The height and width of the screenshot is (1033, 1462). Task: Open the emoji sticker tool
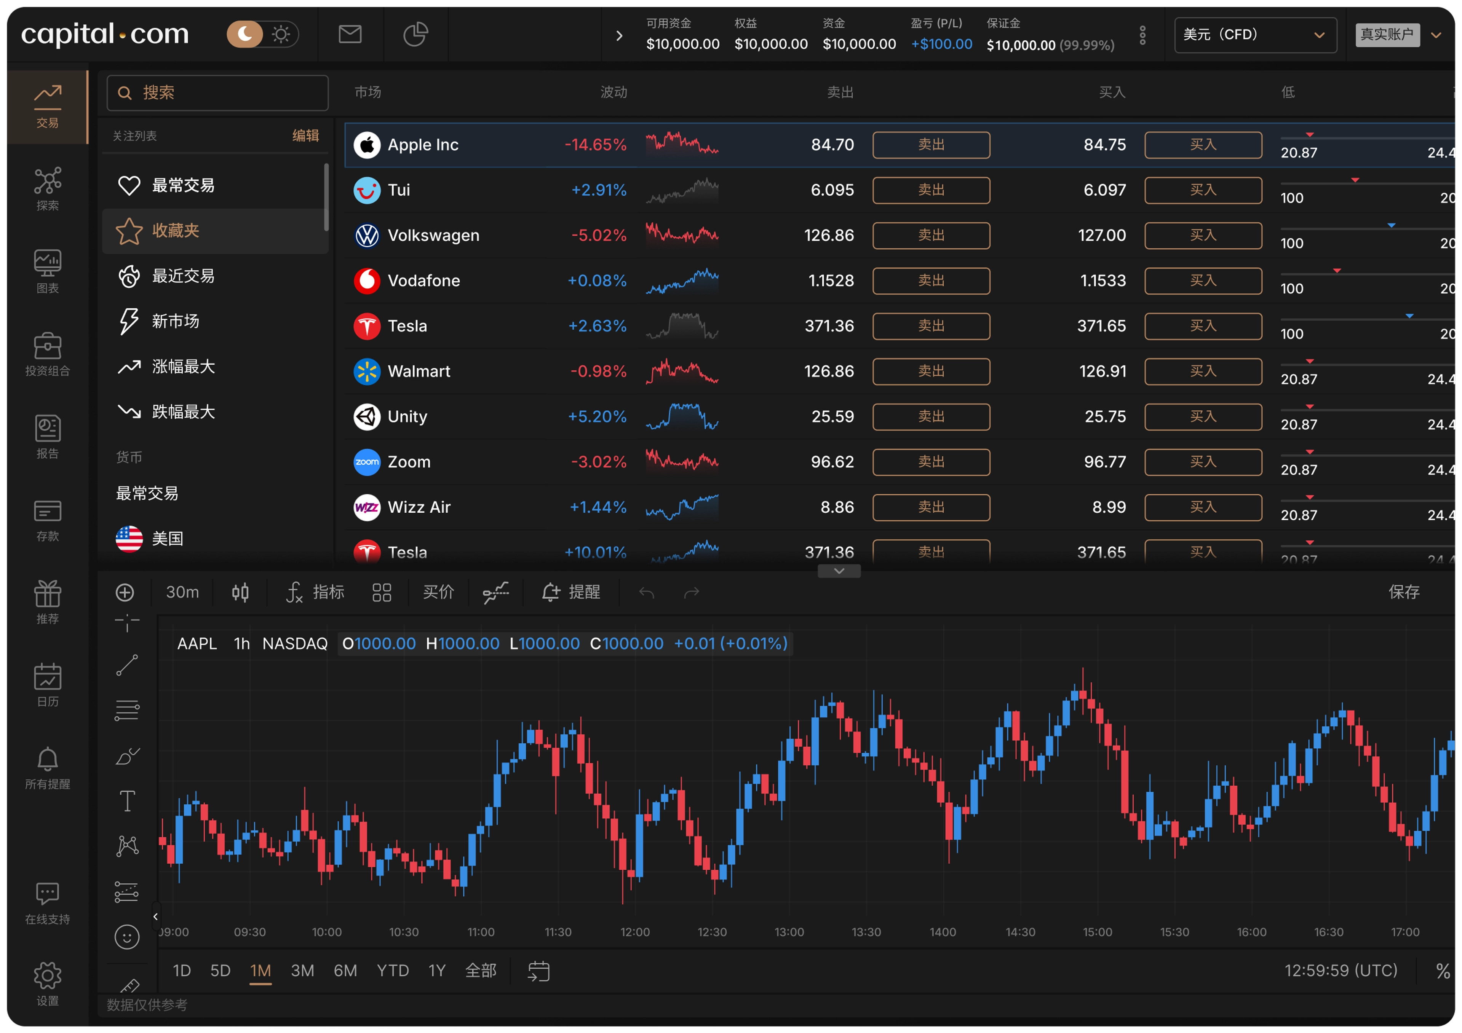click(127, 937)
